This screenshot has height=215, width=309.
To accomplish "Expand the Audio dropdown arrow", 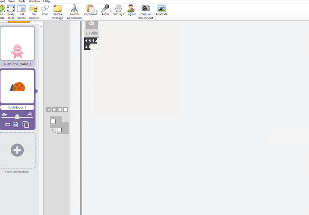I will coord(111,11).
